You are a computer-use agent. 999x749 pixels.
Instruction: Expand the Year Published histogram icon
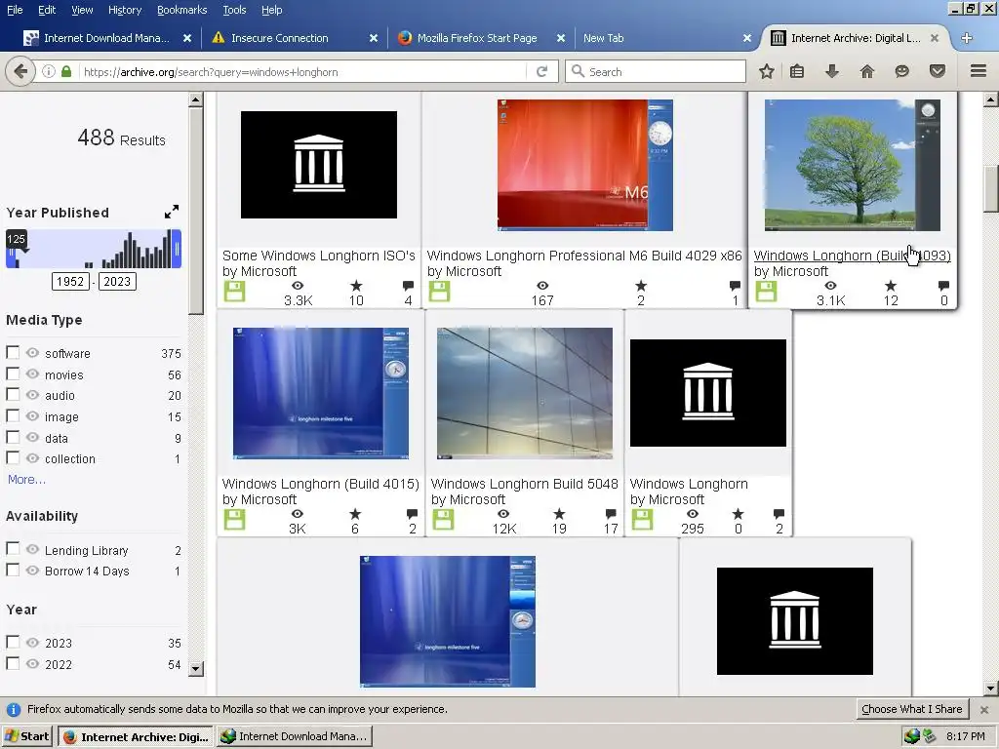[172, 212]
